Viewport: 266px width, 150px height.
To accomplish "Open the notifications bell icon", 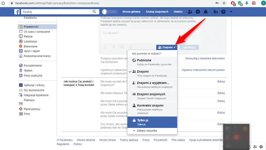I will [206, 12].
